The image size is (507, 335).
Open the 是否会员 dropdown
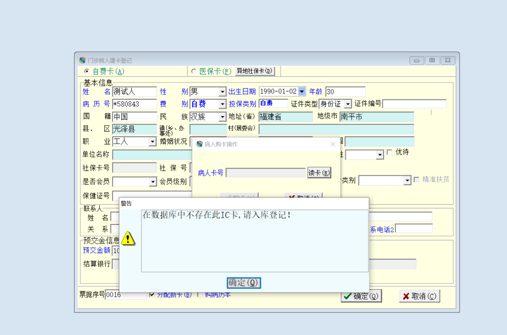click(153, 182)
